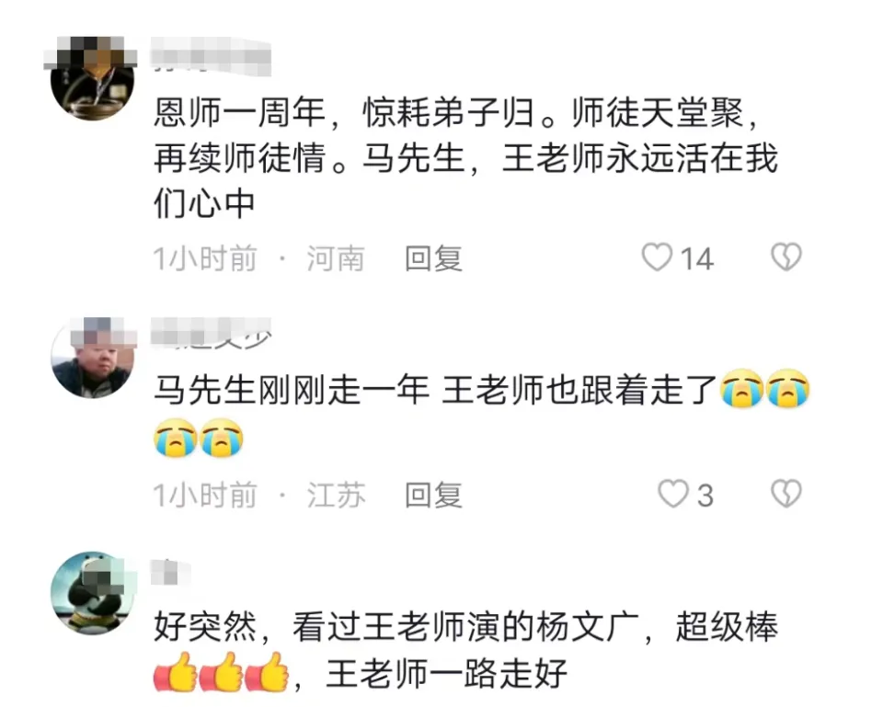This screenshot has width=883, height=707.
Task: Open the third commenter's blurred username
Action: click(171, 573)
